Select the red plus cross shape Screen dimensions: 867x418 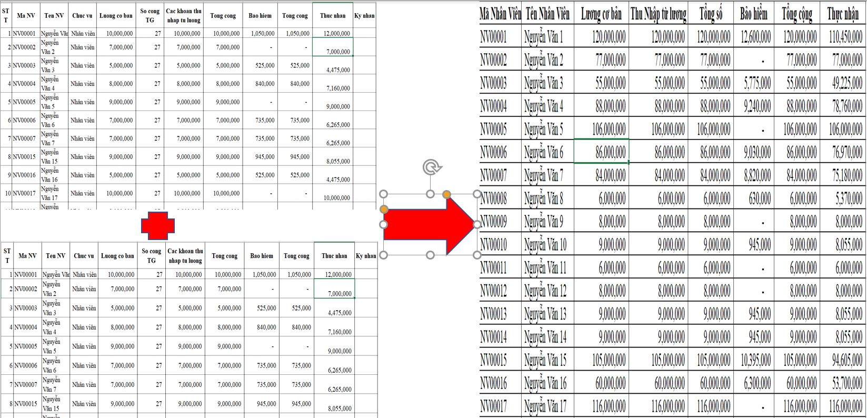[x=157, y=226]
